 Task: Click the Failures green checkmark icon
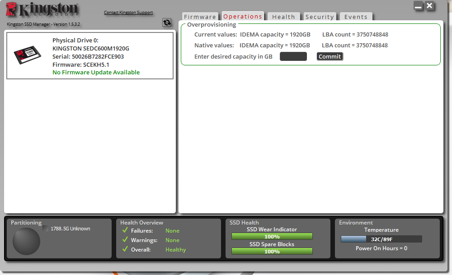click(125, 230)
